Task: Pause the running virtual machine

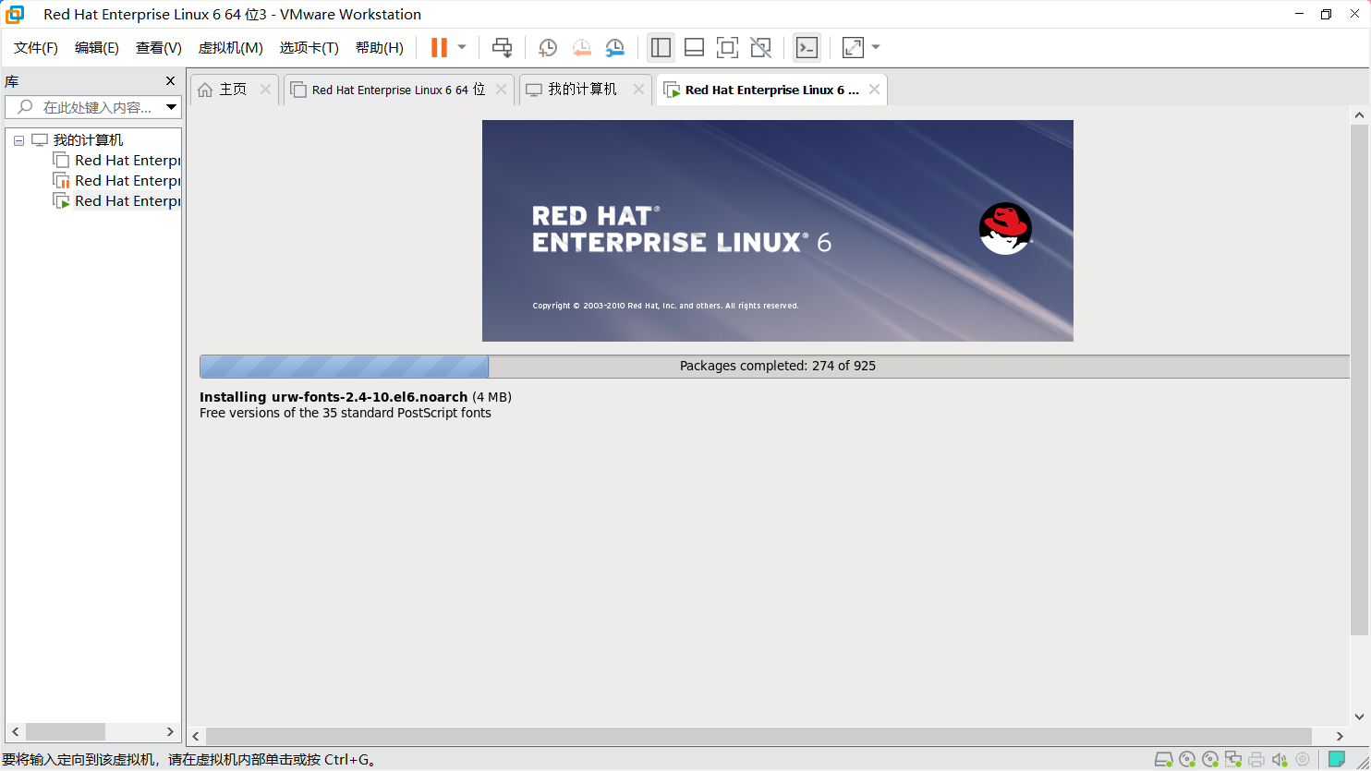Action: click(439, 47)
